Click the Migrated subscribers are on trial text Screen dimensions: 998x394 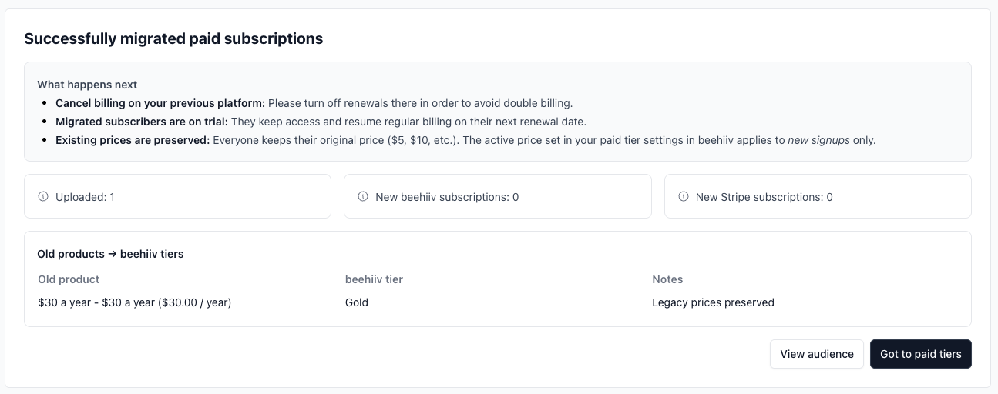point(142,122)
